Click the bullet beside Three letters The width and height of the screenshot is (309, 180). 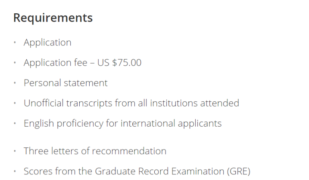[x=15, y=151]
